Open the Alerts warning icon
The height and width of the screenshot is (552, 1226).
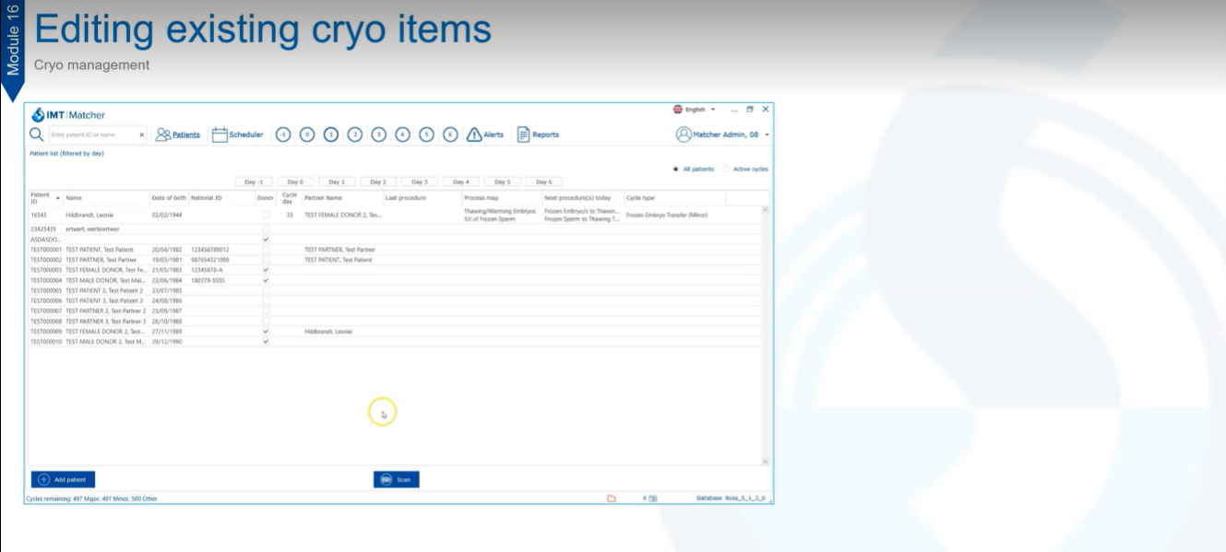474,135
